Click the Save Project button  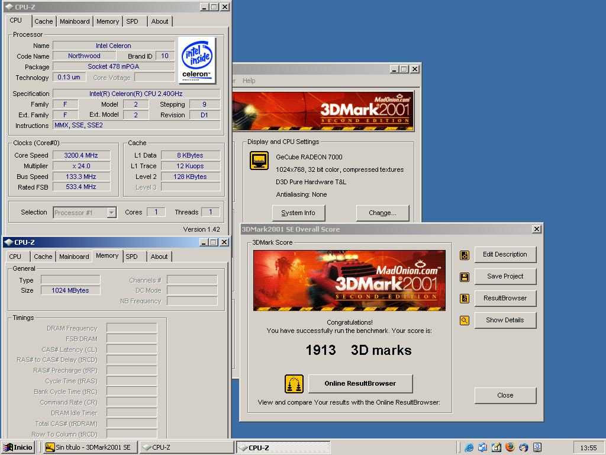click(x=505, y=276)
